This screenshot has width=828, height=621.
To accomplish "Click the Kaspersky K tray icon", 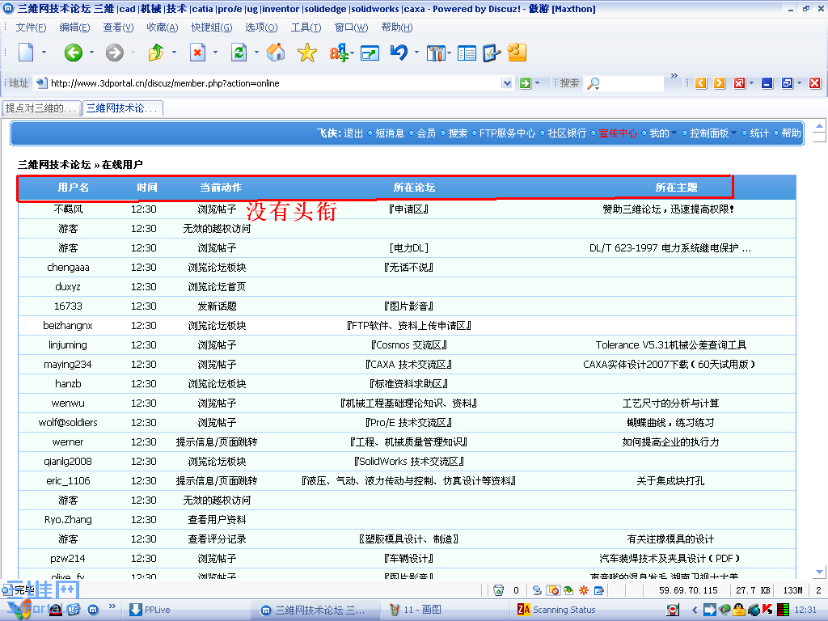I will 768,610.
